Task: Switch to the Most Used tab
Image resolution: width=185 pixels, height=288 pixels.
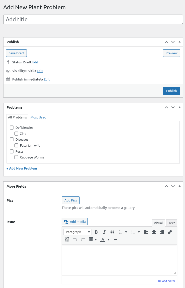Action: (38, 117)
